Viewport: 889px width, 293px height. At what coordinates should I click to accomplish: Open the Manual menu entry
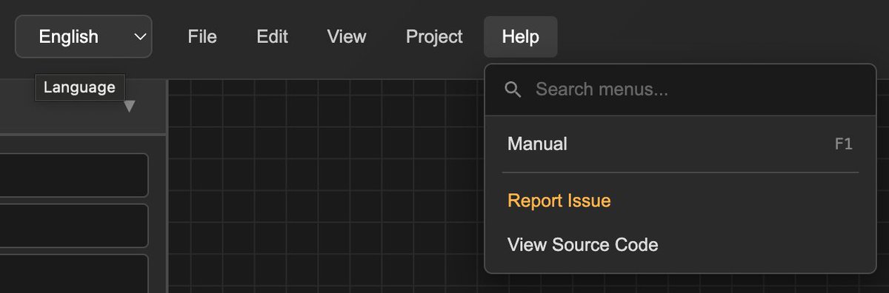pyautogui.click(x=680, y=144)
